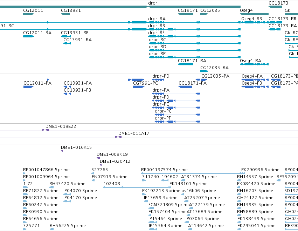The image size is (298, 231).
Task: Click the drpr gene label
Action: click(153, 3)
